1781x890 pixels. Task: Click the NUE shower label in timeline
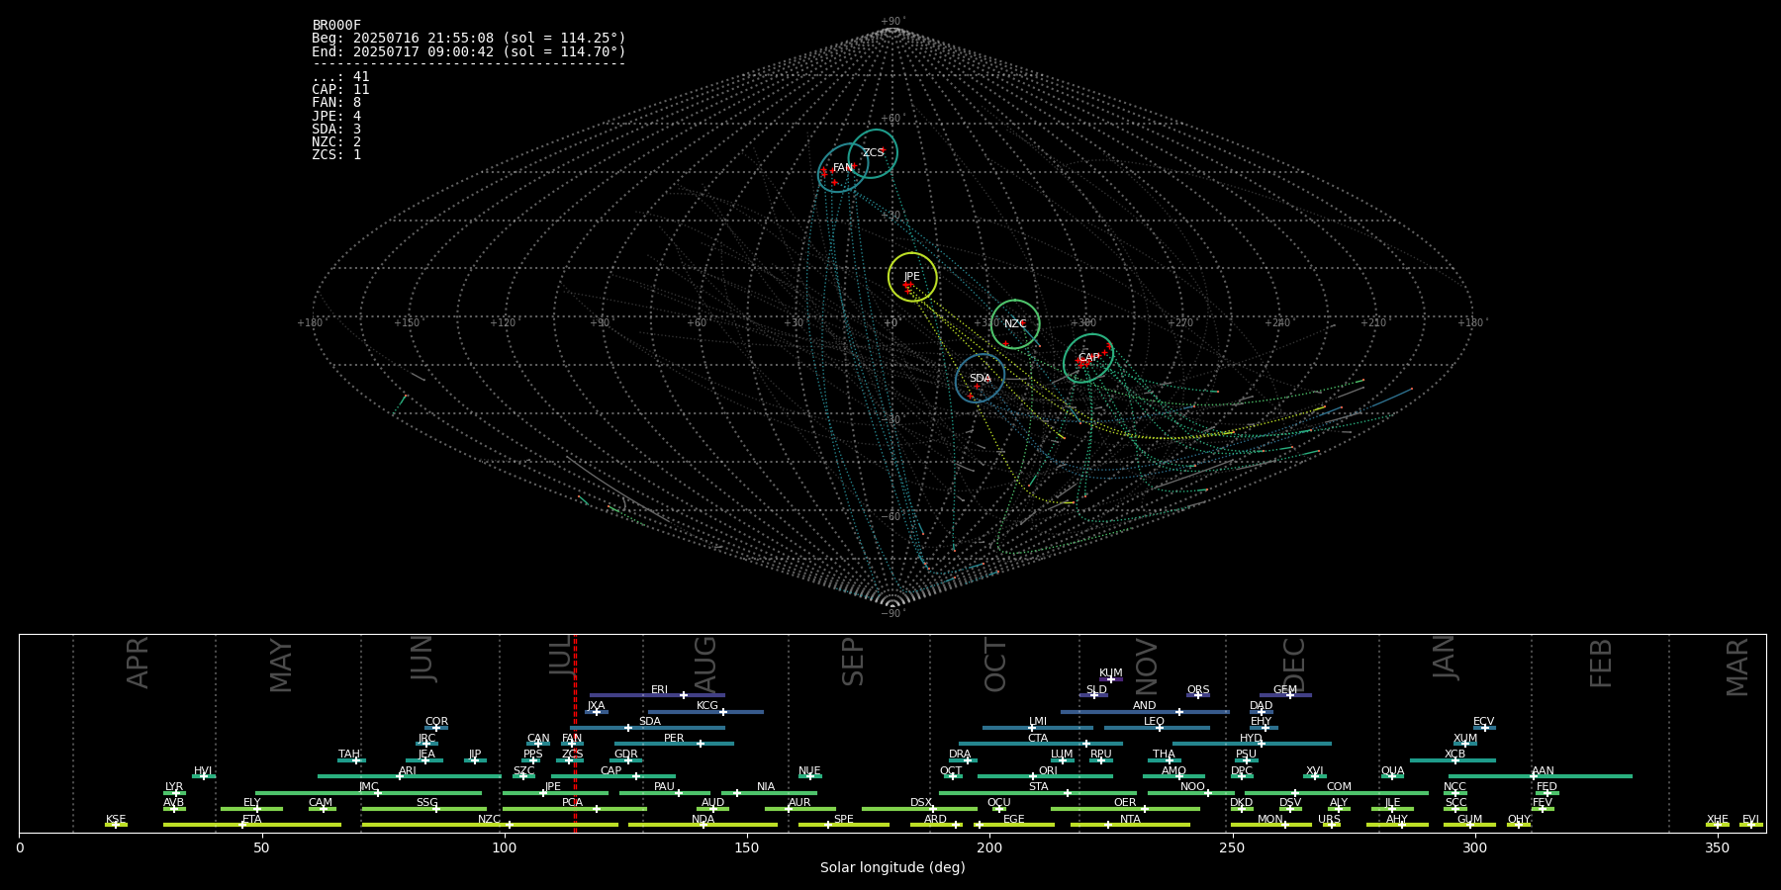click(809, 771)
